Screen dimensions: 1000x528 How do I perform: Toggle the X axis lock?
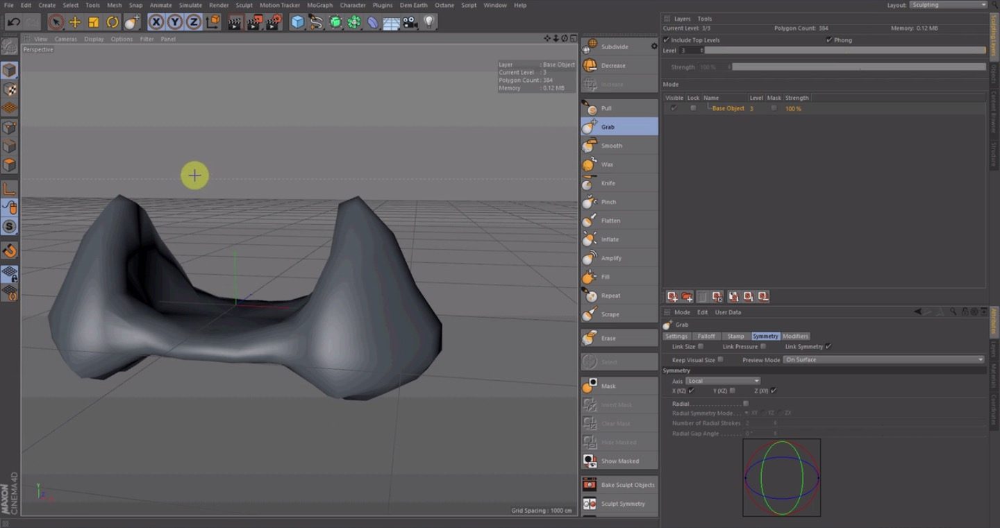tap(156, 22)
